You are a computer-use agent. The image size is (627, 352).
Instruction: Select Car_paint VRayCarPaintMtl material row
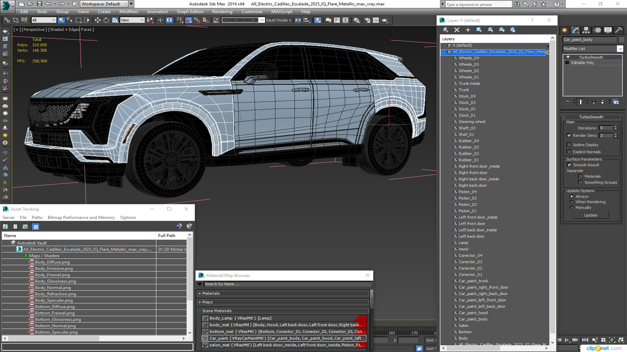click(x=284, y=338)
